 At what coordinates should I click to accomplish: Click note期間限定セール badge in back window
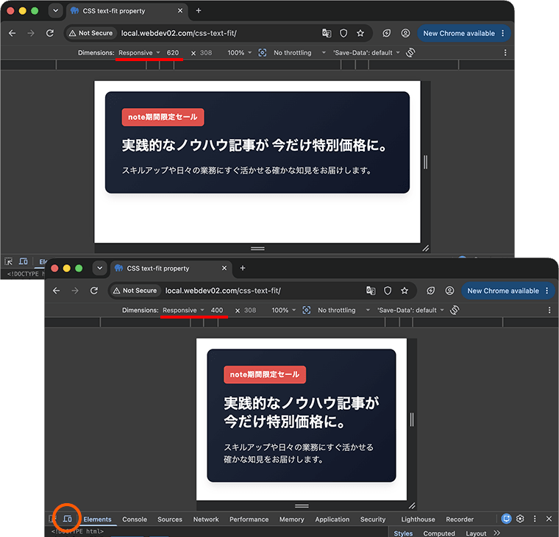(x=163, y=117)
